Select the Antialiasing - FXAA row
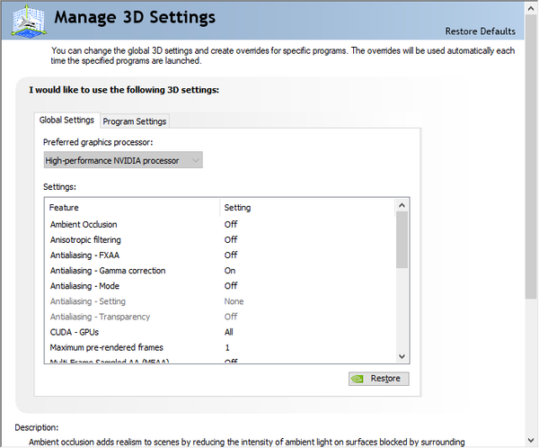The image size is (539, 448). (220, 255)
